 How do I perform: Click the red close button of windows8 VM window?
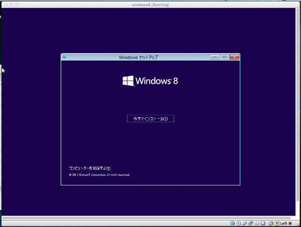(x=6, y=5)
